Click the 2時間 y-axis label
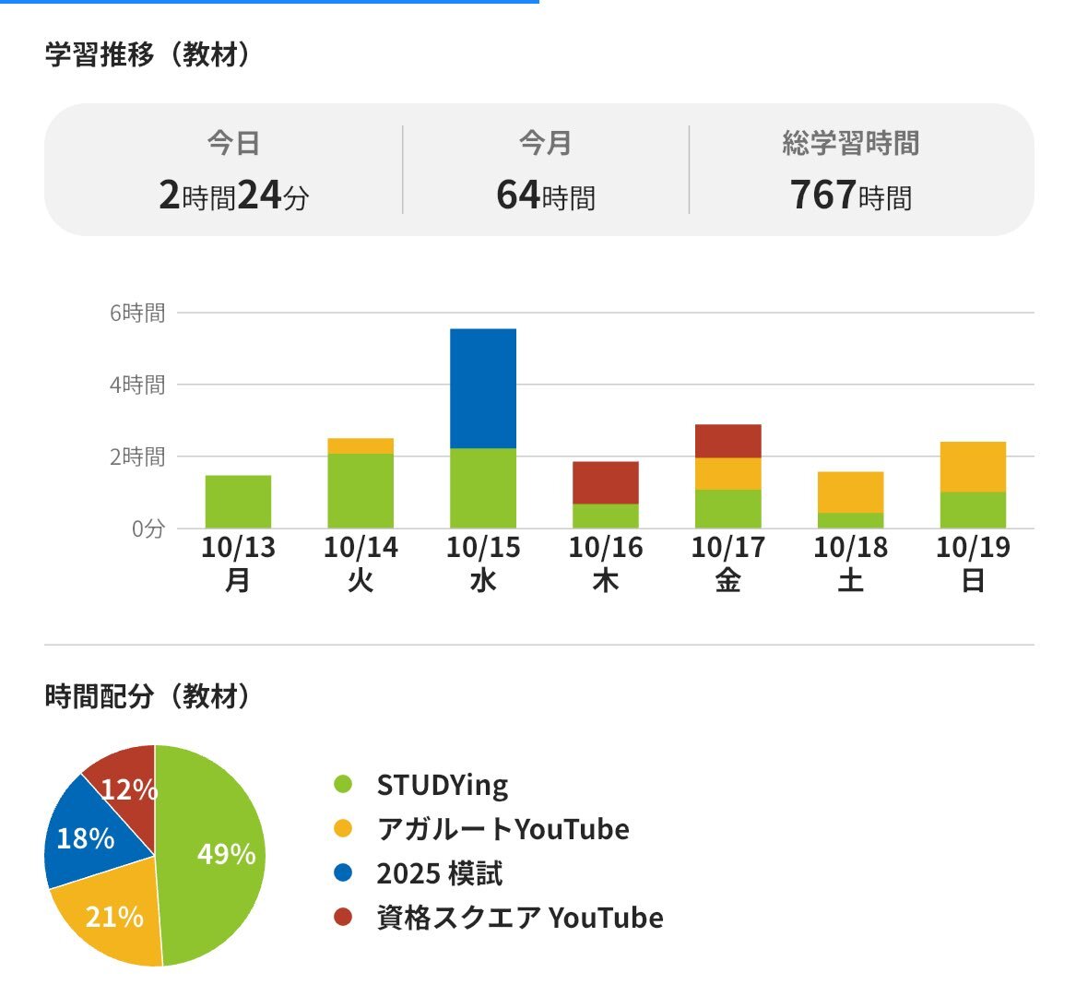1076x996 pixels. tap(137, 456)
